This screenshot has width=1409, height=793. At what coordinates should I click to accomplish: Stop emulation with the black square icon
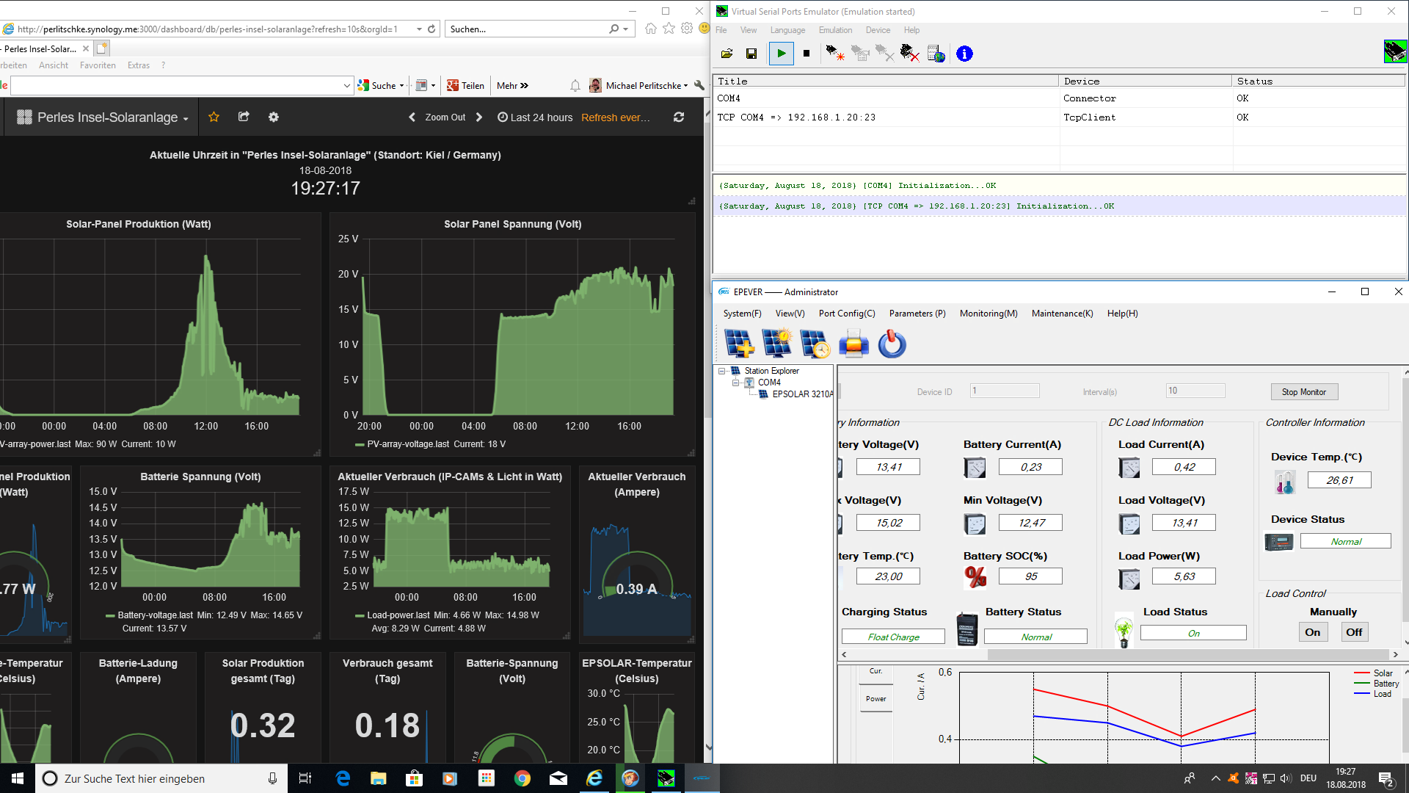[x=807, y=54]
